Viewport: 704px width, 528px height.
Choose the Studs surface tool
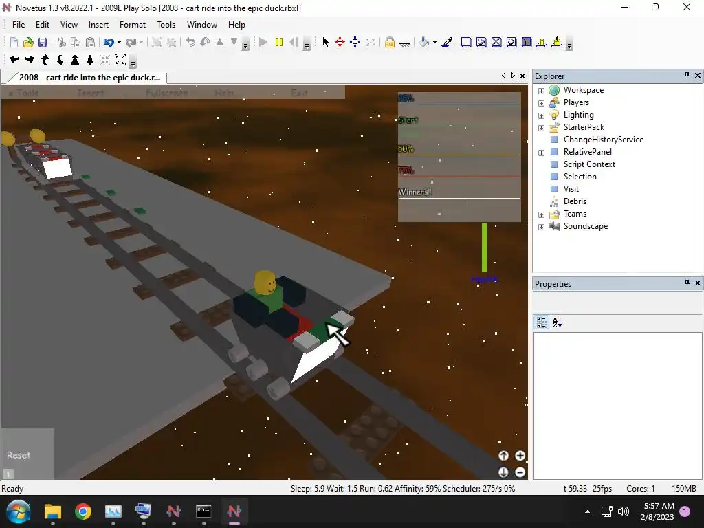(511, 42)
